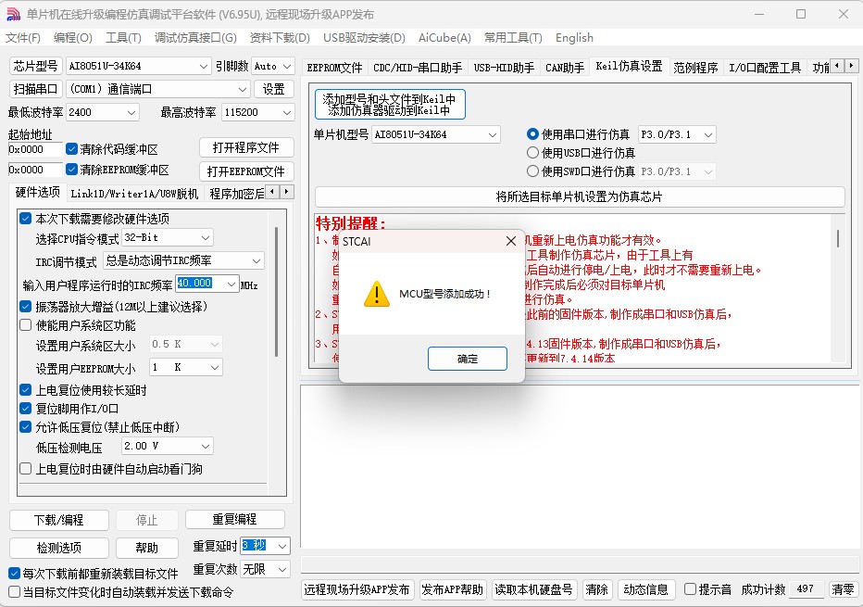
Task: Switch language via English menu
Action: [x=574, y=38]
